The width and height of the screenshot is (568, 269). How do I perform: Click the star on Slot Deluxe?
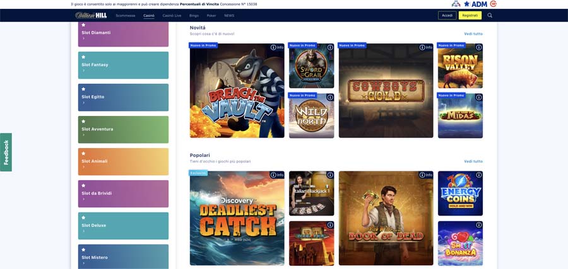click(83, 218)
